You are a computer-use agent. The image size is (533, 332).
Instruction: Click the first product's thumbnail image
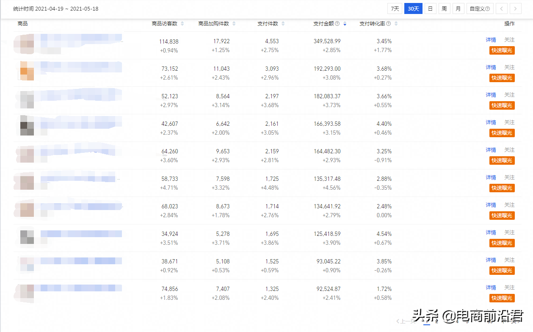tap(24, 44)
